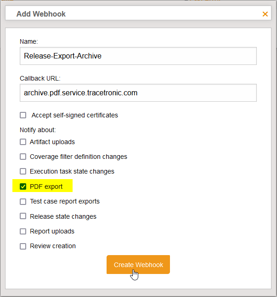Screen dimensions: 277x297
Task: Check the Report uploads checkbox
Action: coord(23,231)
